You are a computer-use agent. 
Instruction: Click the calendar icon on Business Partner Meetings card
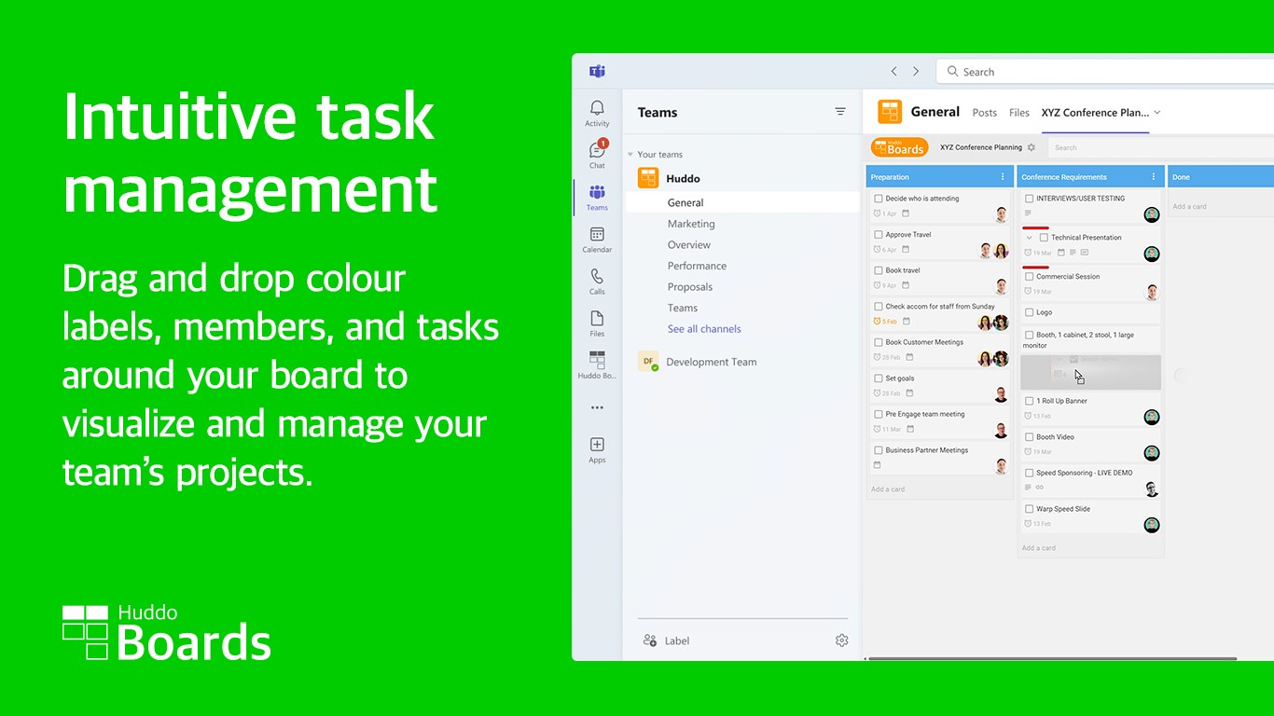(877, 465)
